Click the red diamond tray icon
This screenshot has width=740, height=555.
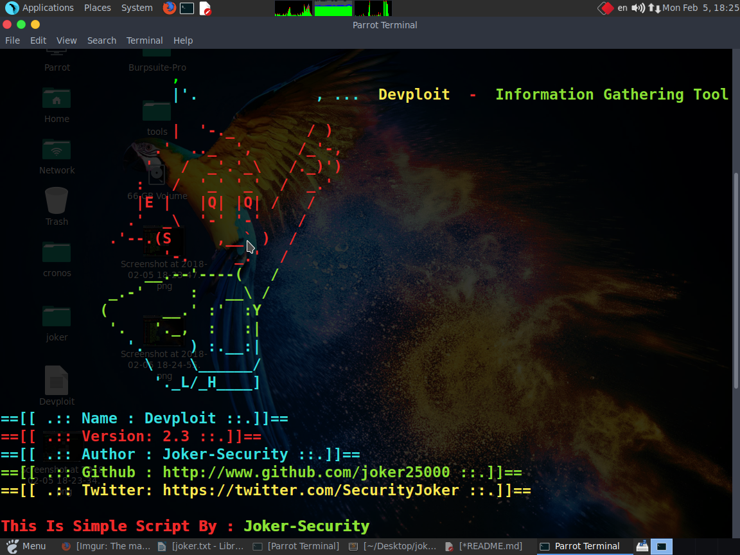click(606, 8)
